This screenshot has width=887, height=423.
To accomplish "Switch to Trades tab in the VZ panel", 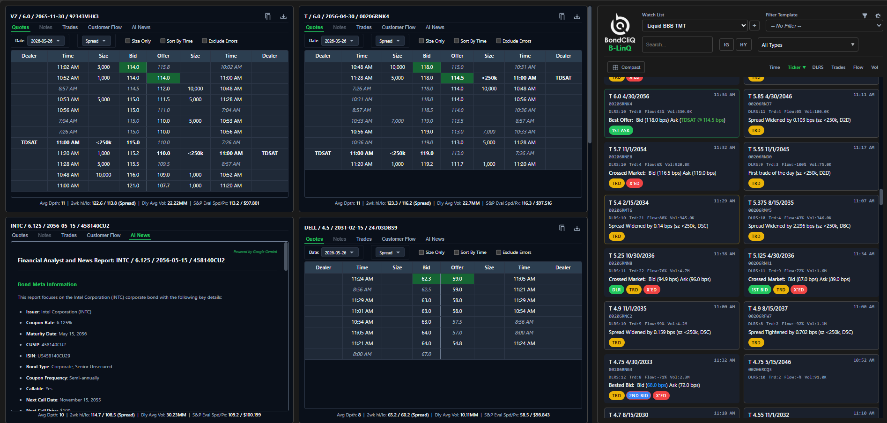I will (x=70, y=27).
